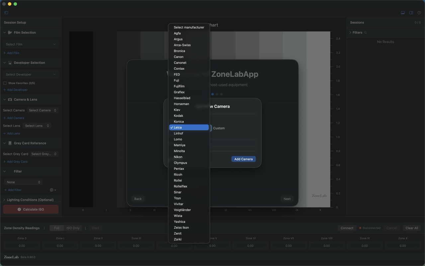The width and height of the screenshot is (425, 266).
Task: Open the Select Developer dropdown
Action: 31,75
